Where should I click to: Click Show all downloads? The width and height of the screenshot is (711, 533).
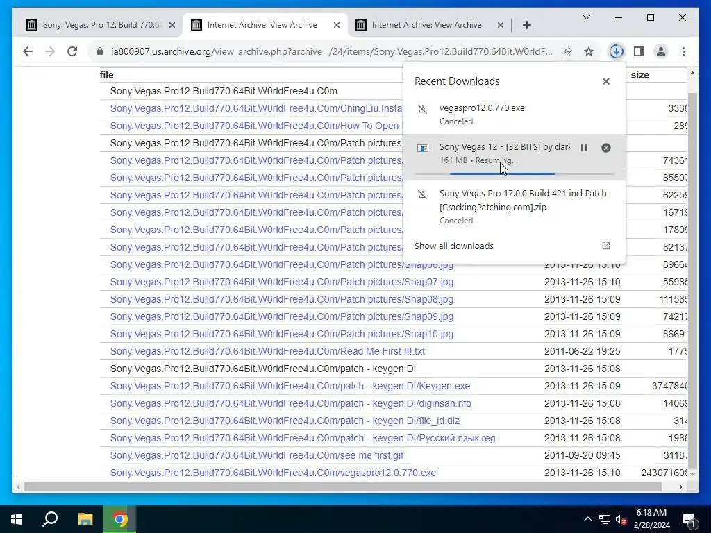tap(453, 246)
